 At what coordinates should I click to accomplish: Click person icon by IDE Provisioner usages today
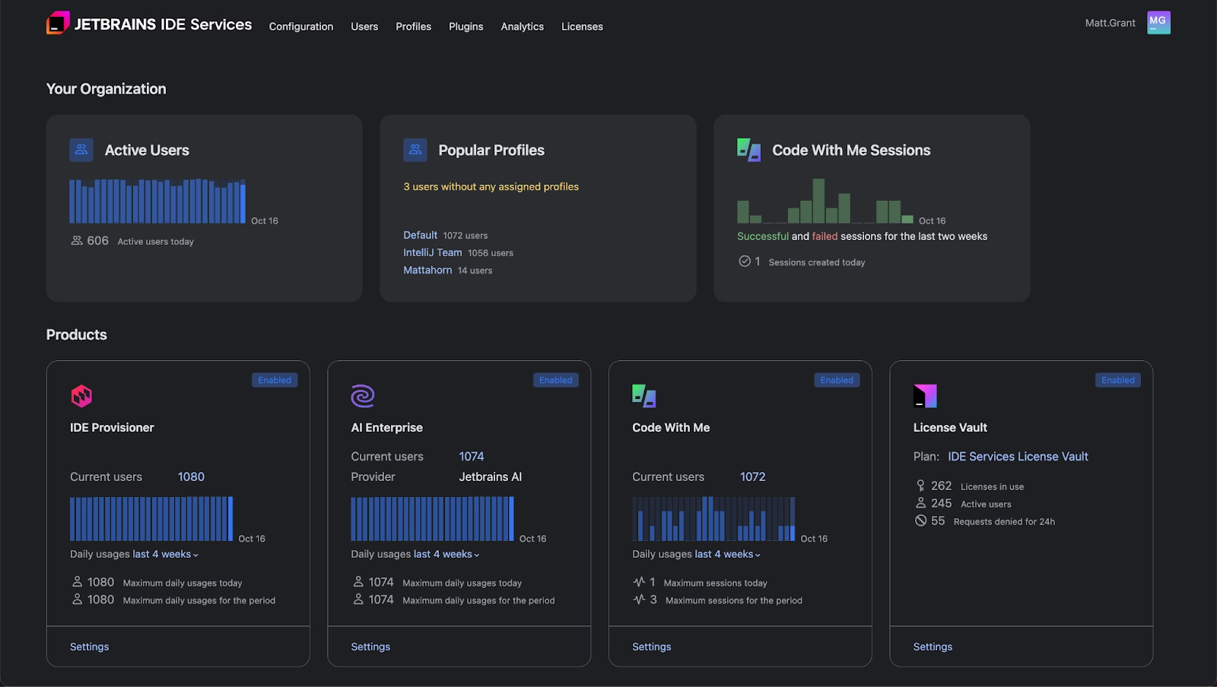(77, 582)
